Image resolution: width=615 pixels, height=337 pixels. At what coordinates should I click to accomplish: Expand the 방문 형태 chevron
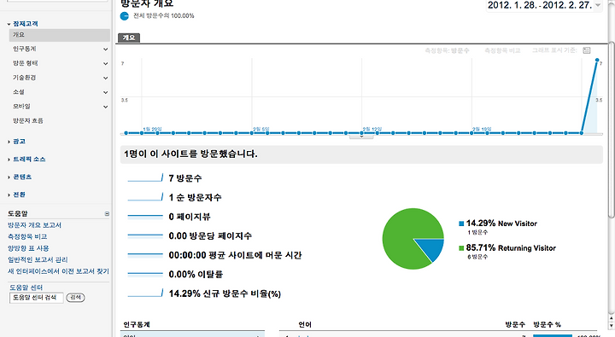[106, 63]
